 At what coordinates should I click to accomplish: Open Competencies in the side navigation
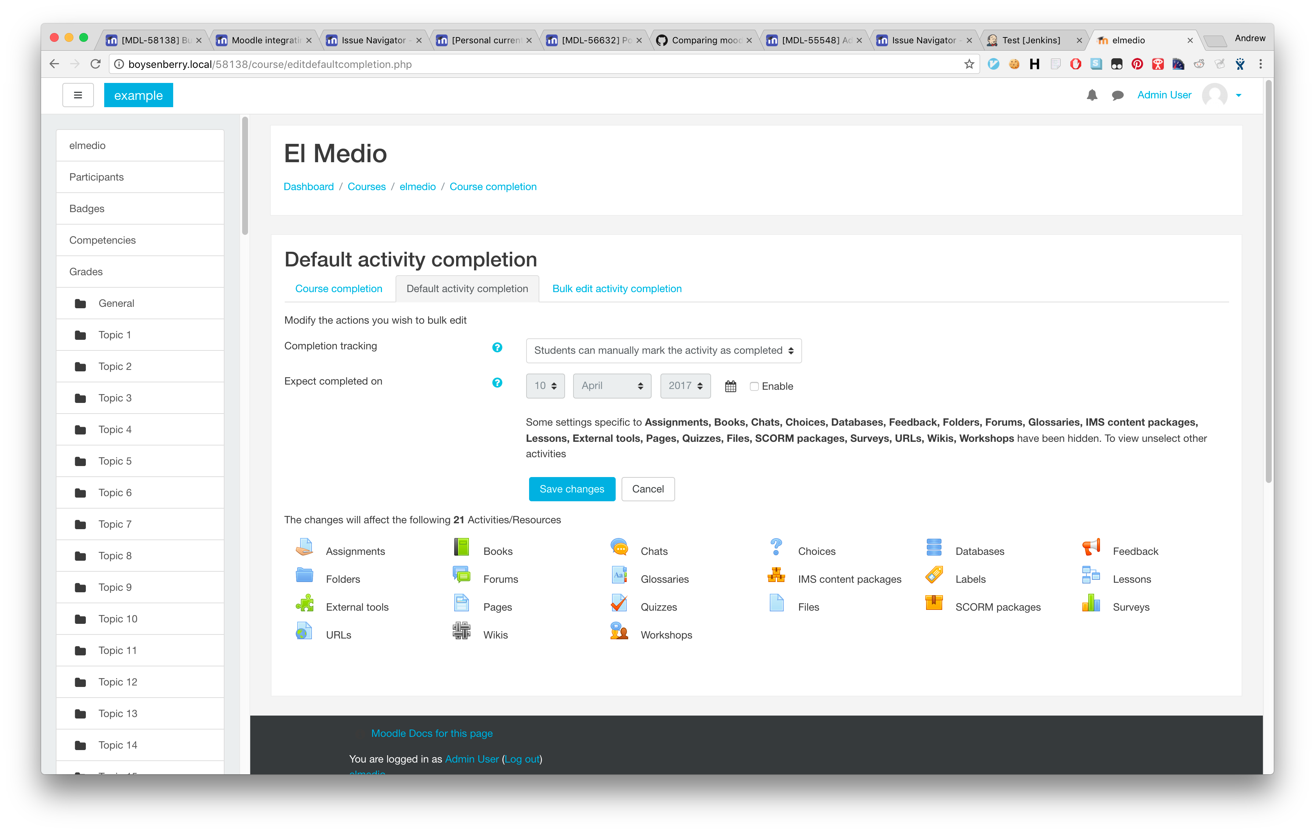click(x=141, y=240)
